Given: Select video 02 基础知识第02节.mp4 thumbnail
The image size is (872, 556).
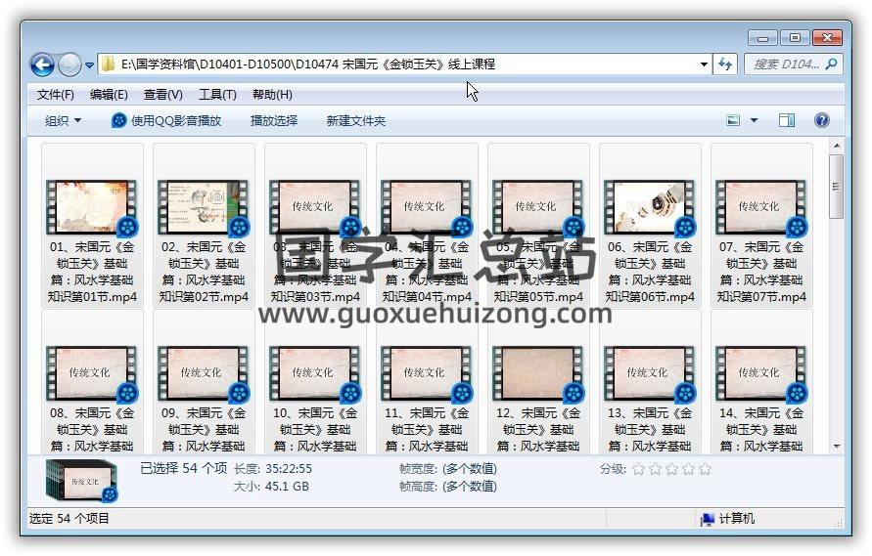Looking at the screenshot, I should point(204,206).
